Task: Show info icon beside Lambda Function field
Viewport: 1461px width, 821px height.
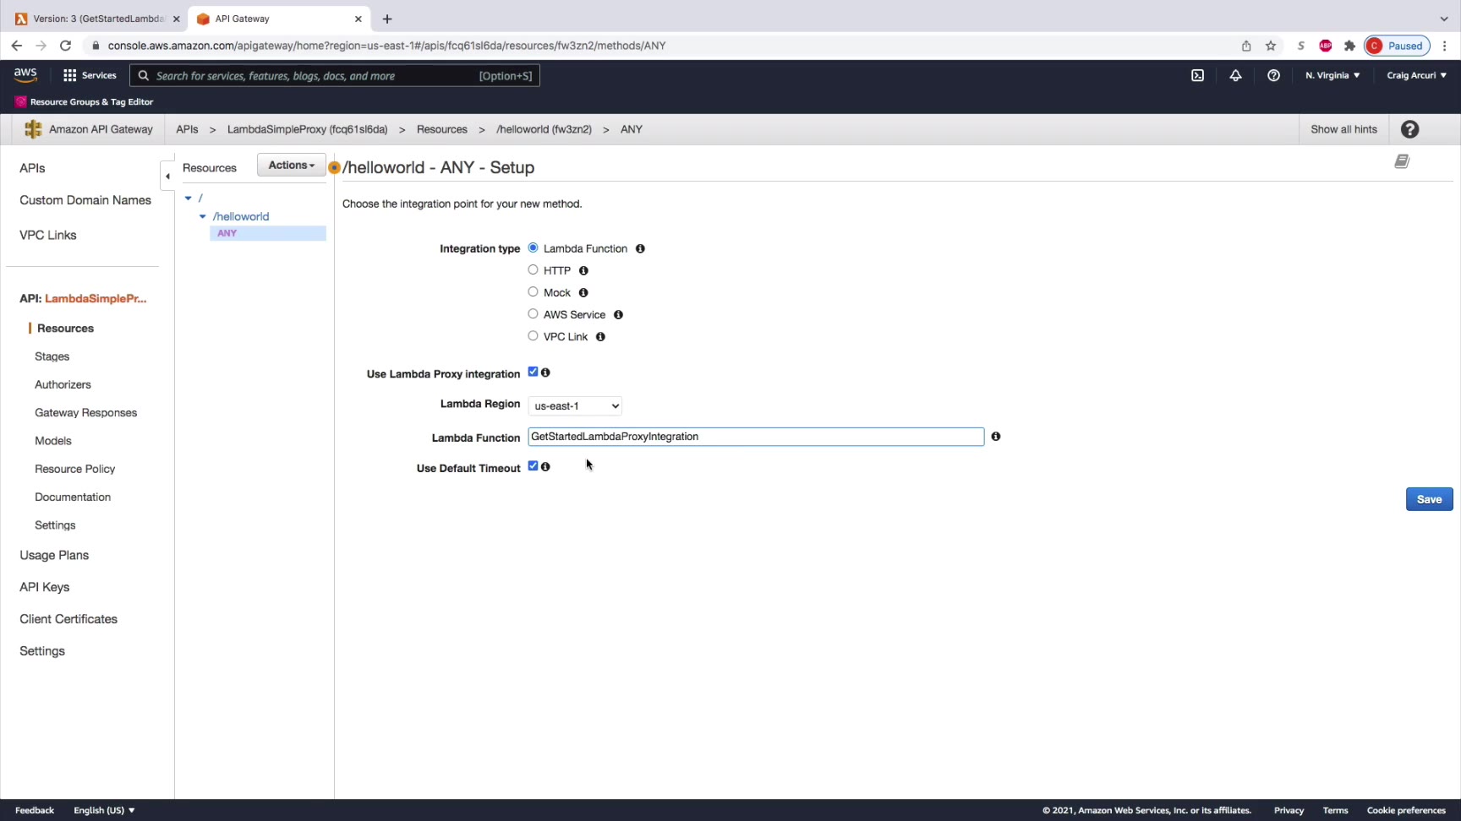Action: tap(996, 437)
